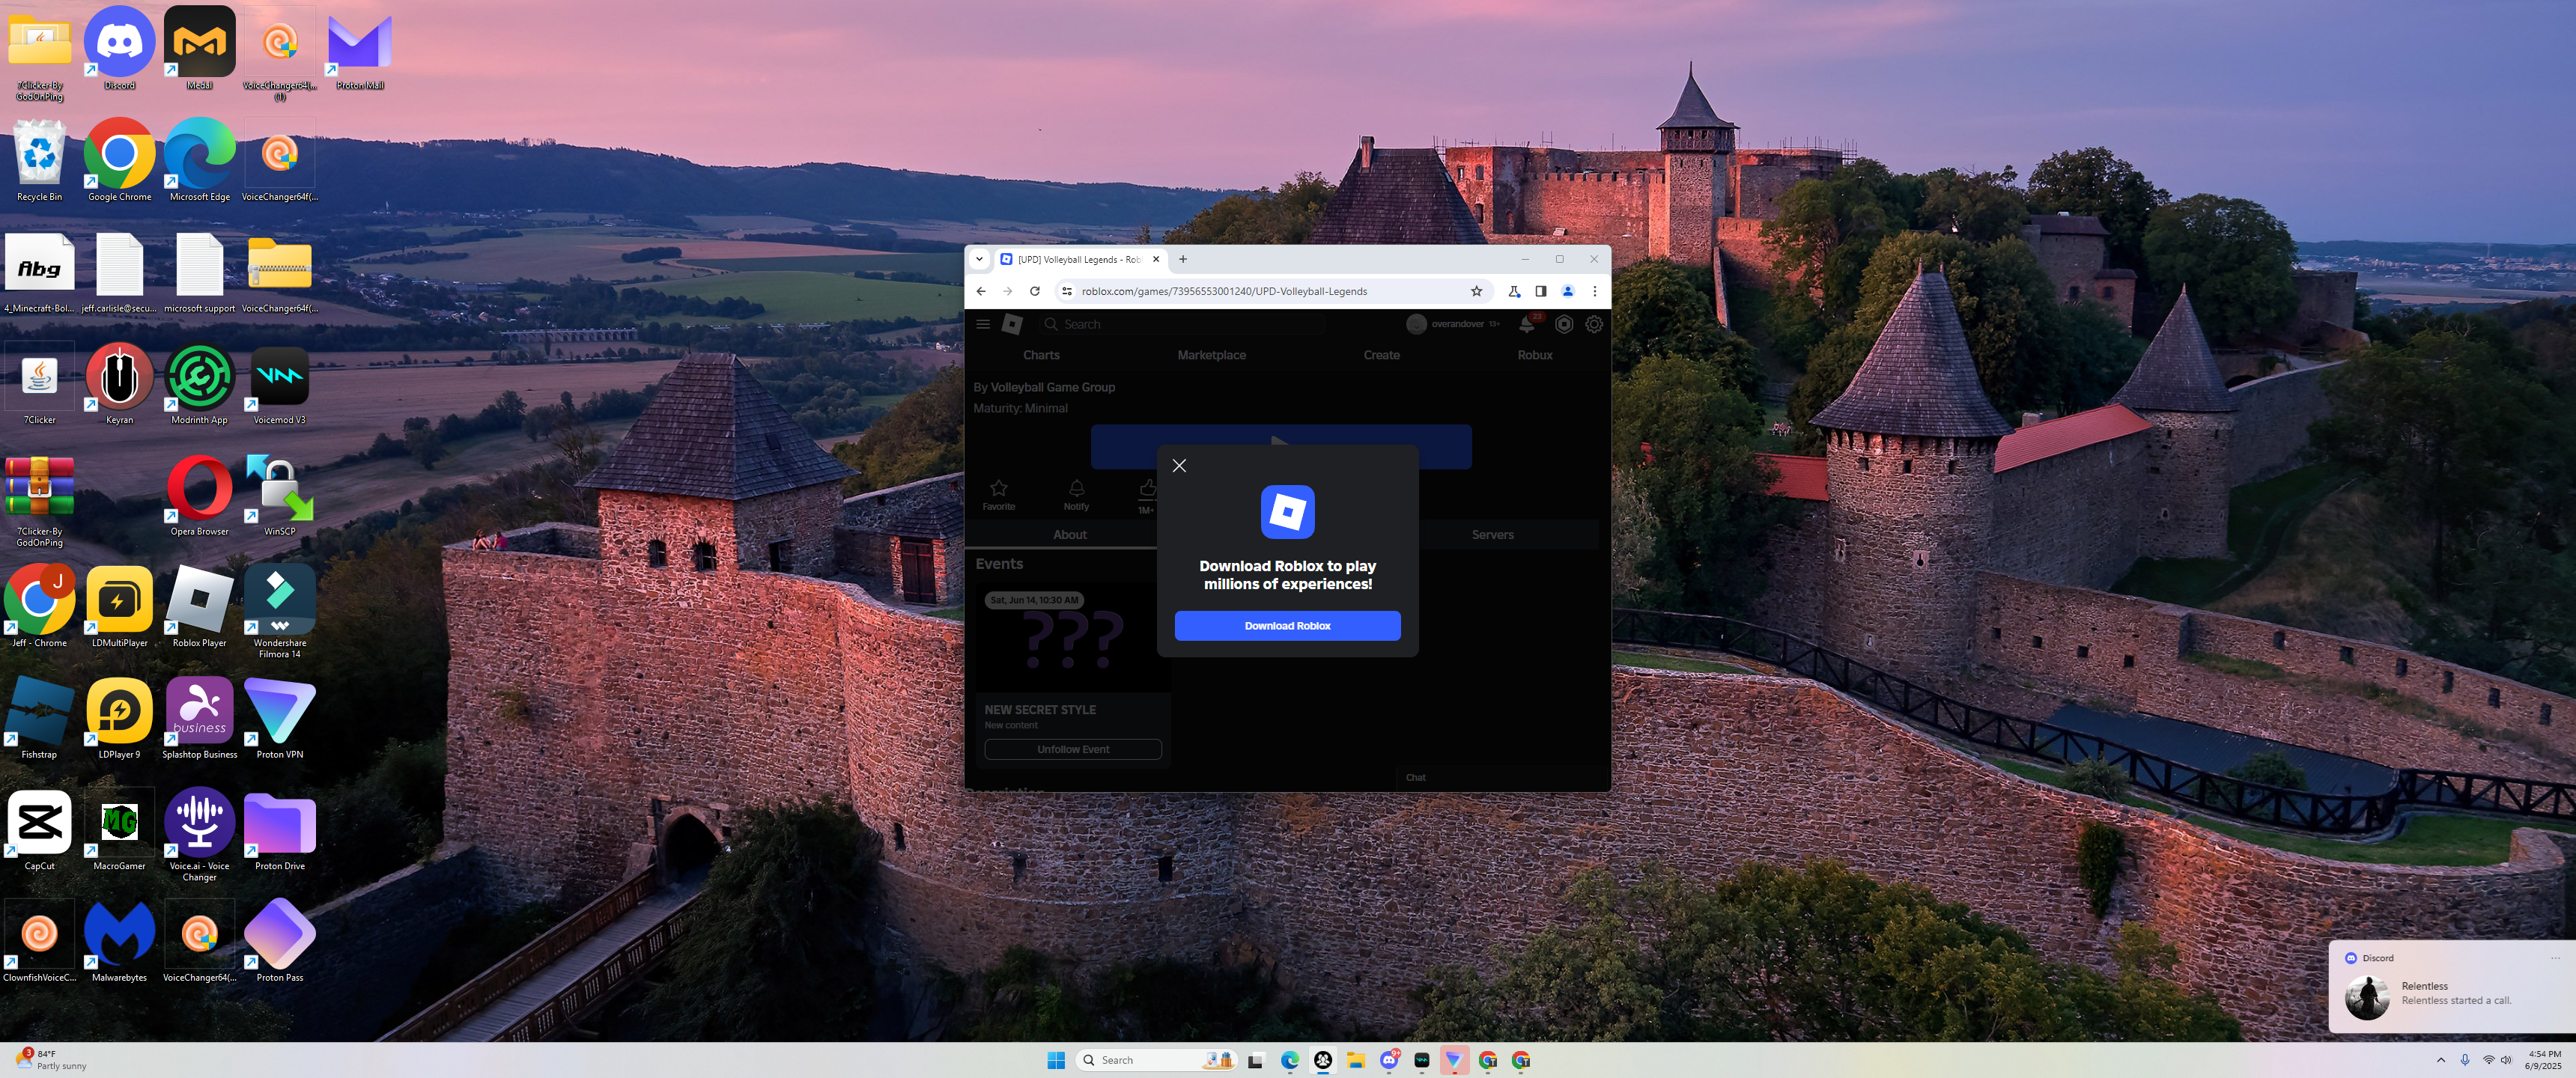
Task: Bookmark this page with the star icon
Action: [1476, 292]
